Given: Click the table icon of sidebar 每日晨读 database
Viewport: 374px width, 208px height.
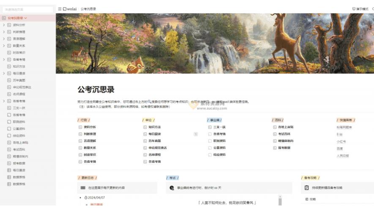Looking at the screenshot, I should pyautogui.click(x=9, y=170).
